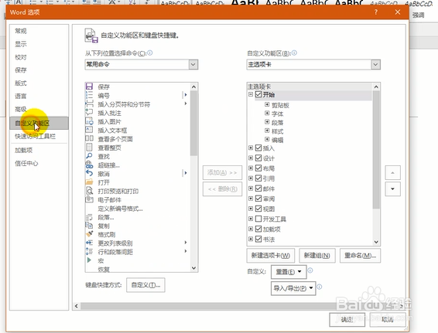The width and height of the screenshot is (438, 333).
Task: Click the 打开 folder icon
Action: (x=89, y=182)
